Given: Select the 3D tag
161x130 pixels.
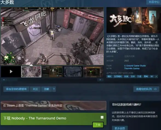Looking at the screenshot, I should tap(152, 77).
